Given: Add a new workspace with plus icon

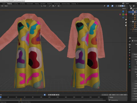Looking at the screenshot, I should [x=78, y=4].
